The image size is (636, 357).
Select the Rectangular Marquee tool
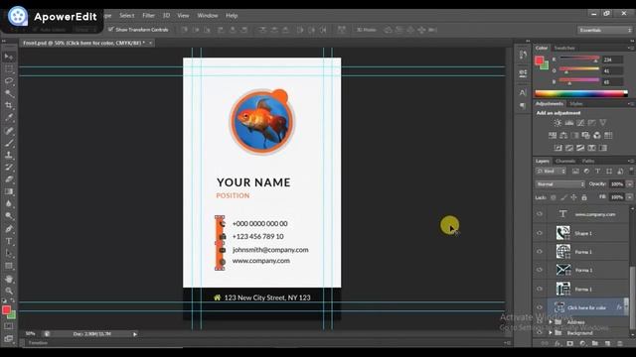click(9, 69)
